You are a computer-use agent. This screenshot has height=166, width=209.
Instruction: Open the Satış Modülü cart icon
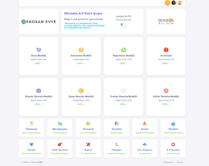(x=39, y=50)
